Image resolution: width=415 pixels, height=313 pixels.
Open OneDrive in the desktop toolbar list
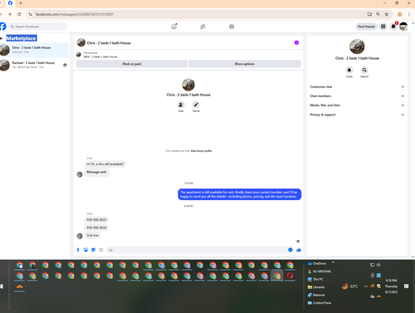[317, 263]
